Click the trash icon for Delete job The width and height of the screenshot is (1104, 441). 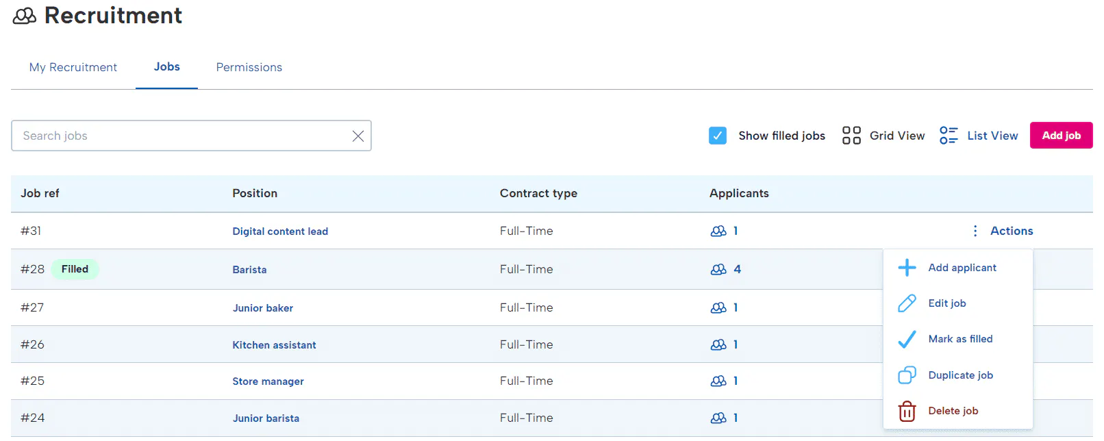coord(907,411)
